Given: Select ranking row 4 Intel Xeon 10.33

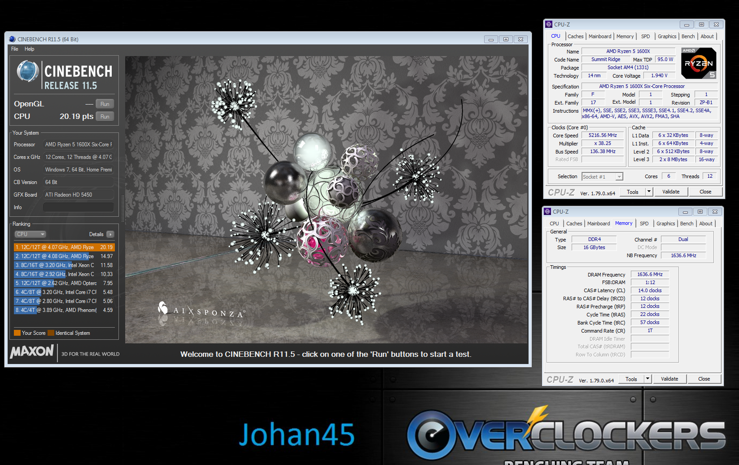Looking at the screenshot, I should point(64,274).
